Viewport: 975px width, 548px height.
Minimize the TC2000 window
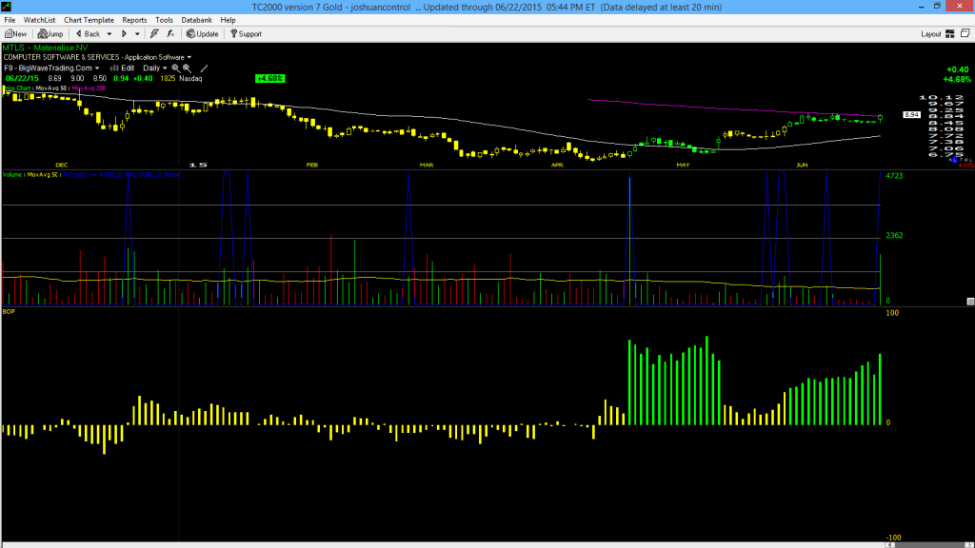[x=921, y=7]
